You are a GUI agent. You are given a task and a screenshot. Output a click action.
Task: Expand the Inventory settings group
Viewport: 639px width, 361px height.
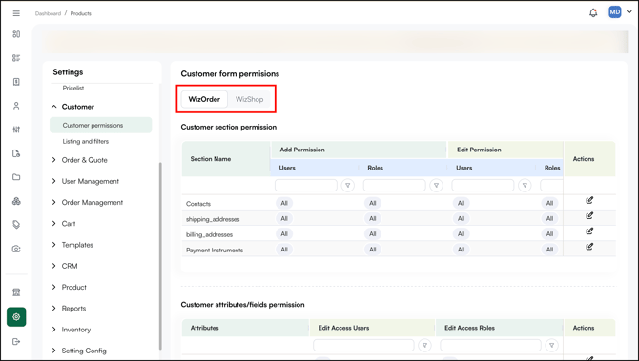pos(72,330)
